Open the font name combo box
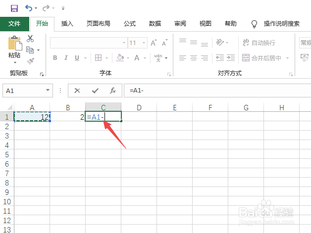 [88, 43]
